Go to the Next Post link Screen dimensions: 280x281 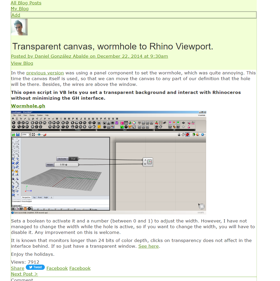[24, 274]
